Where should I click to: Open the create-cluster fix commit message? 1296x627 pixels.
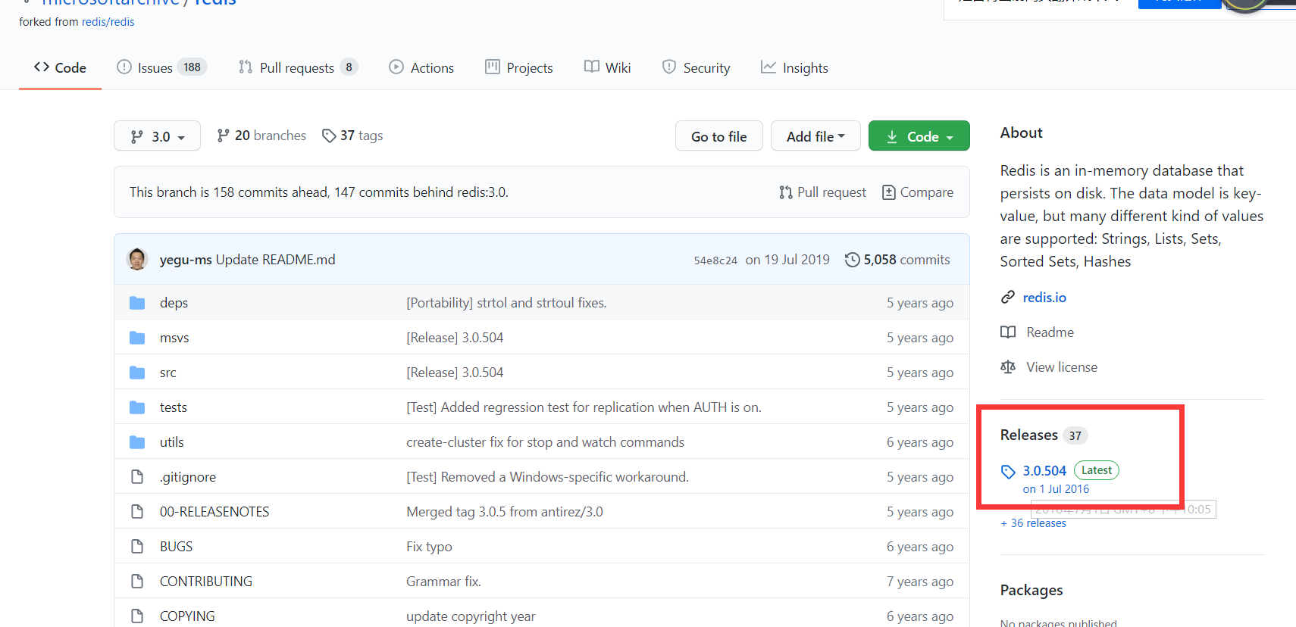[545, 442]
